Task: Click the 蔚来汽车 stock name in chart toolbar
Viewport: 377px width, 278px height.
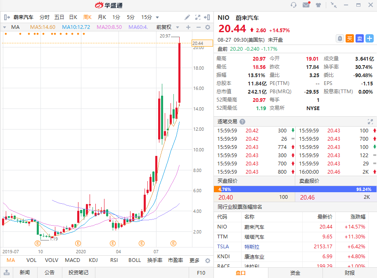Action: pos(23,17)
